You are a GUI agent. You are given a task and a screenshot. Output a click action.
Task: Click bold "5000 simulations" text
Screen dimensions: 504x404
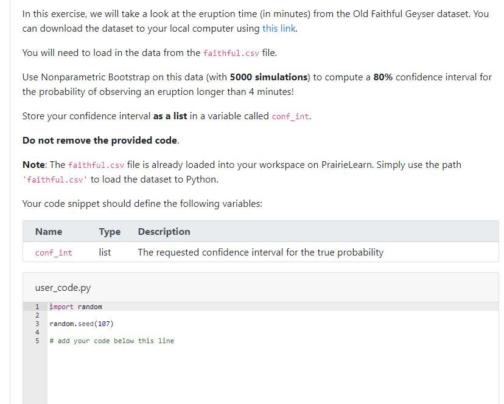[x=268, y=77]
